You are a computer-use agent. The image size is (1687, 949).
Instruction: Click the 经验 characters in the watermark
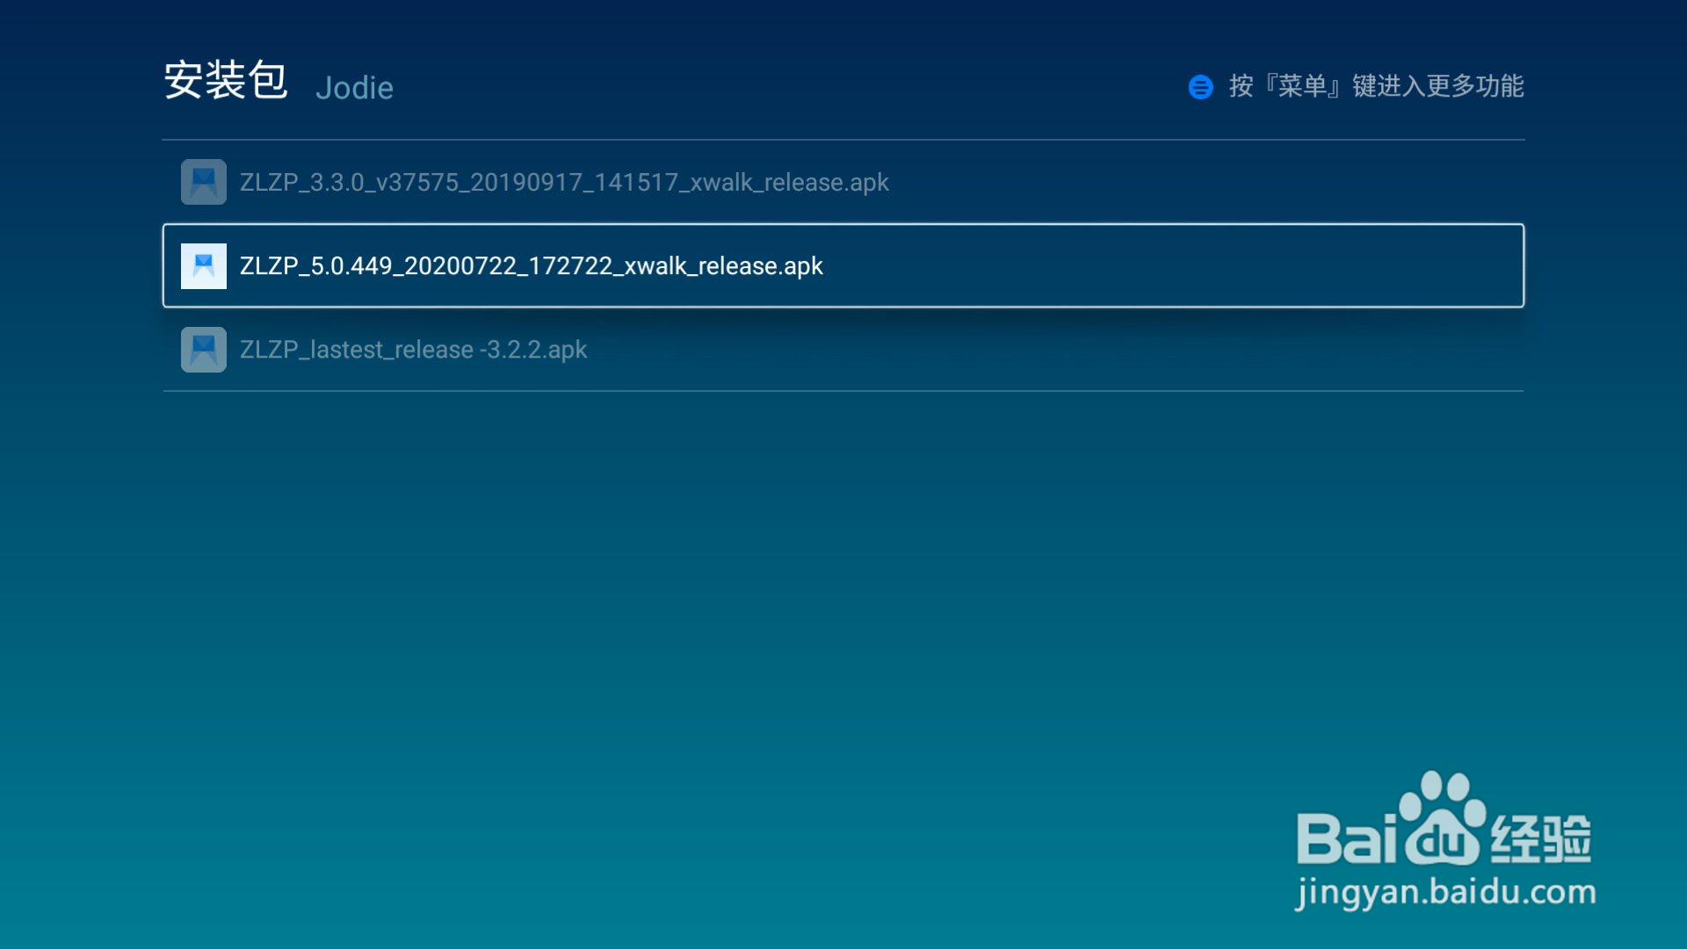(x=1541, y=839)
